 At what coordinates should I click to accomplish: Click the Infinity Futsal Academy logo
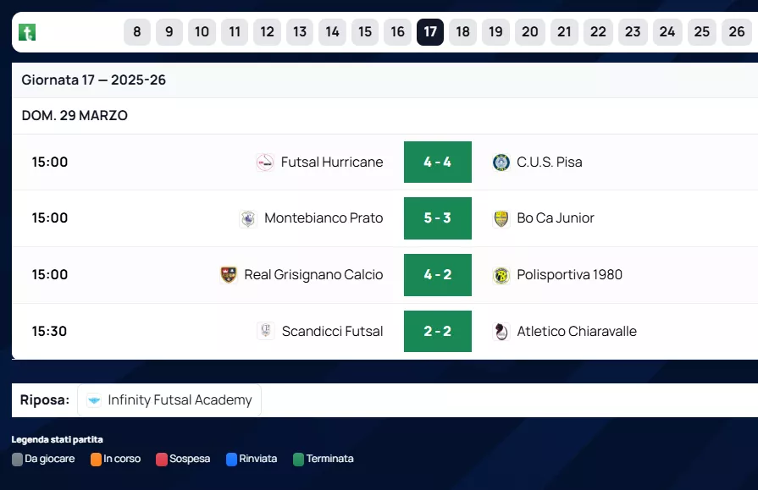(94, 400)
